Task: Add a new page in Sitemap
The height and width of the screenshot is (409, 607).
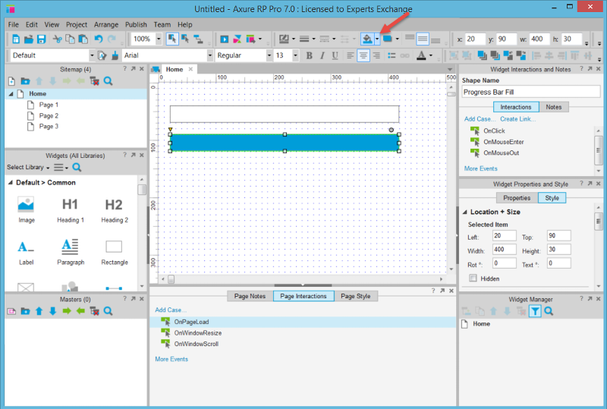Action: pos(12,81)
